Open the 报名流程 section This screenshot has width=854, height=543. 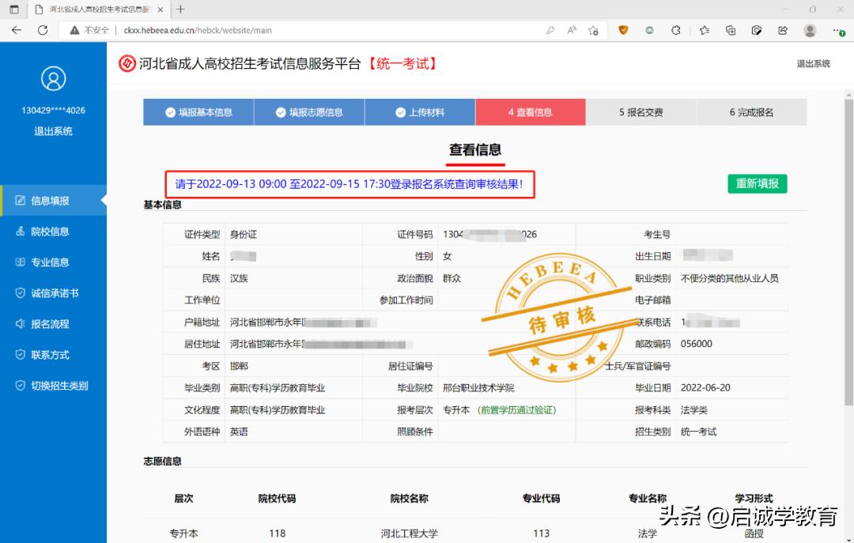coord(49,323)
